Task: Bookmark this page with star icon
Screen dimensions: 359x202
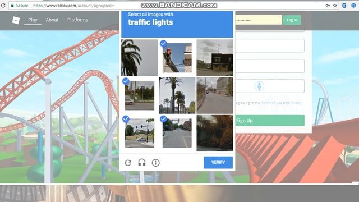Action: tap(335, 6)
